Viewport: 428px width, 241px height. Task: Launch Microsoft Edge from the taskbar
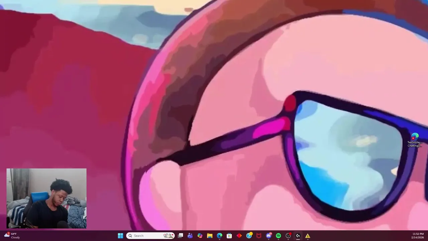point(219,236)
